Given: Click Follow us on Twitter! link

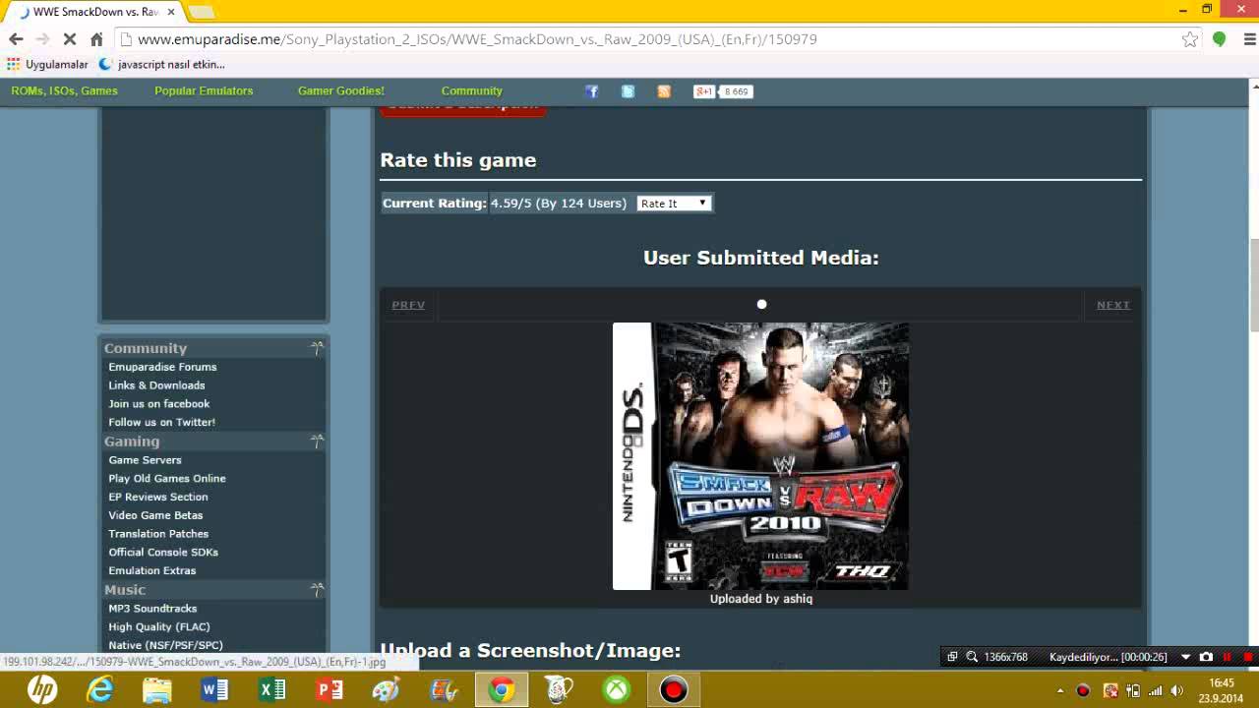Looking at the screenshot, I should (x=161, y=422).
